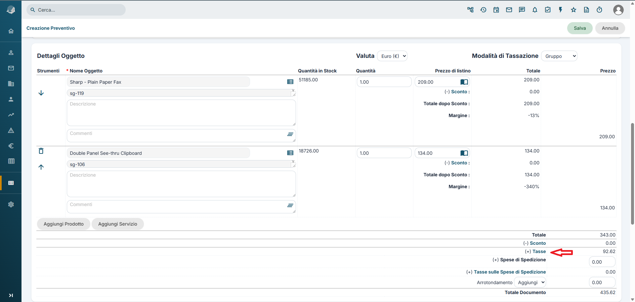The height and width of the screenshot is (302, 635).
Task: Open the tasks clipboard-check icon
Action: [x=548, y=10]
